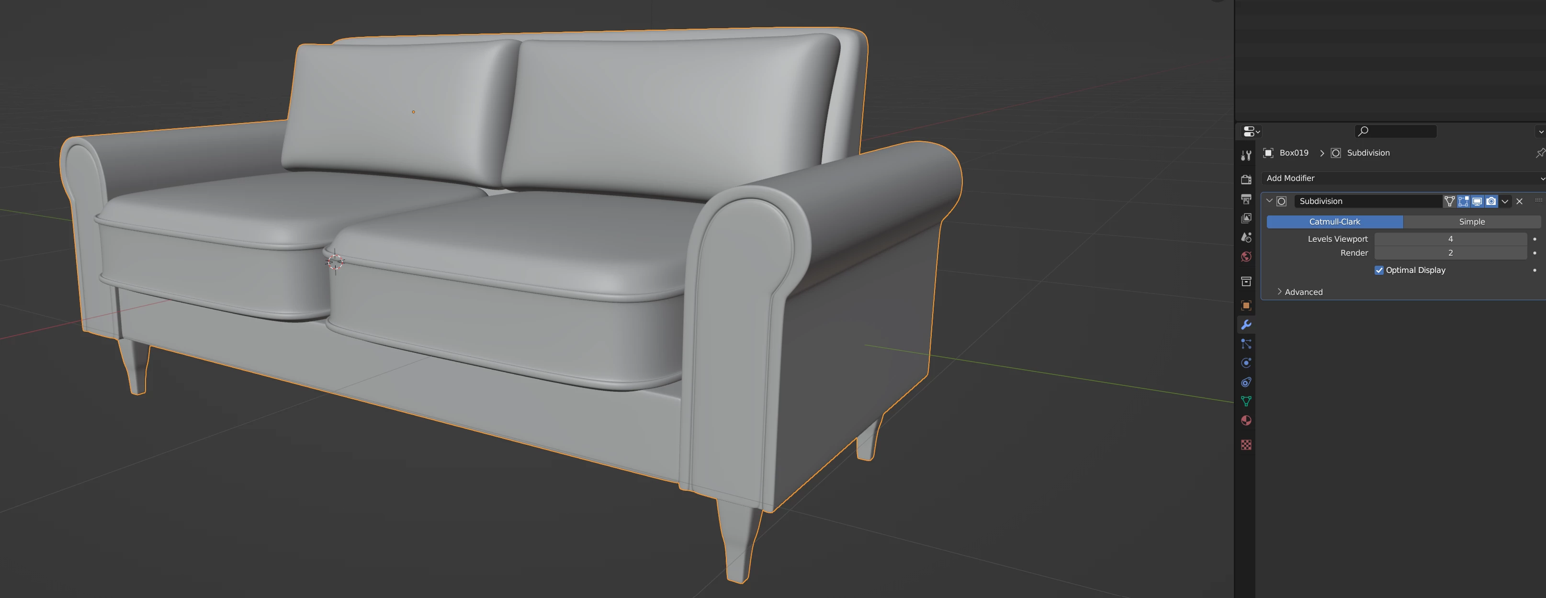Select the Catmull-Clark subdivision type
The height and width of the screenshot is (598, 1546).
(x=1334, y=222)
